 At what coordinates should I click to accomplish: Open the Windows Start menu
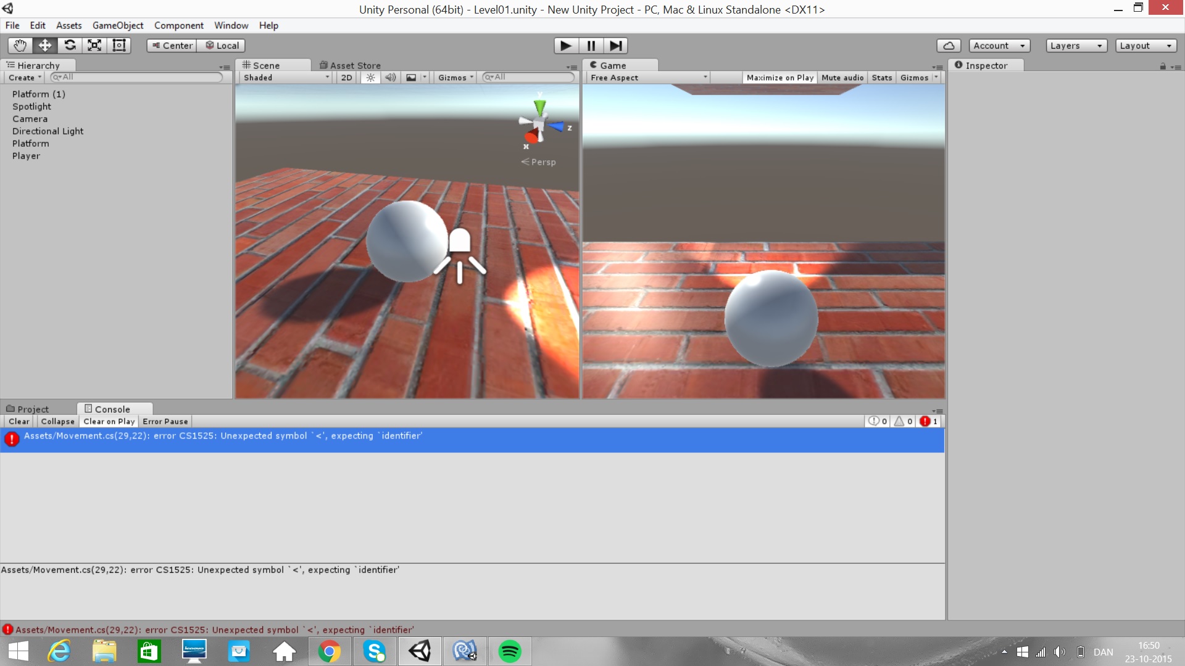[x=19, y=651]
